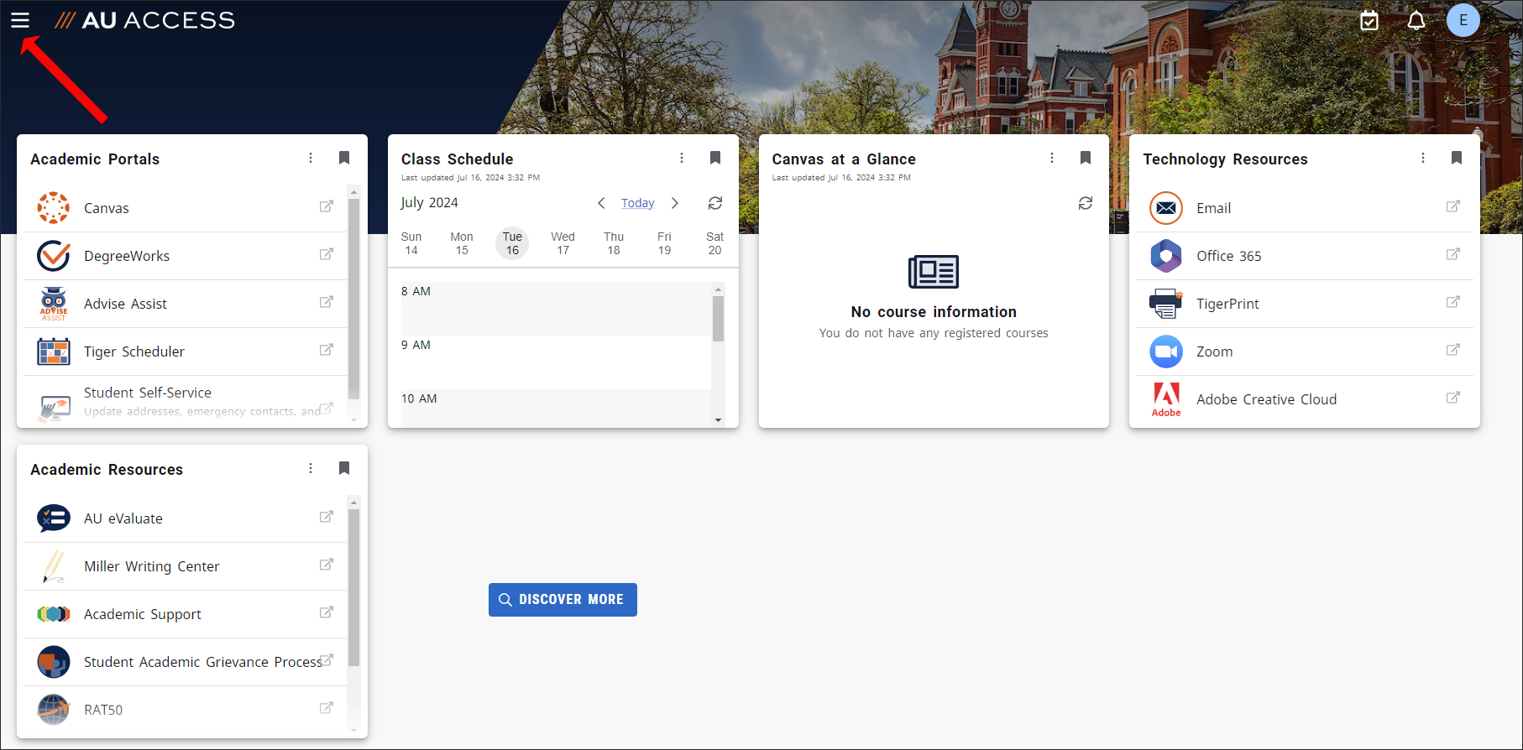This screenshot has width=1523, height=750.
Task: Open Academic Resources card options menu
Action: pyautogui.click(x=311, y=468)
